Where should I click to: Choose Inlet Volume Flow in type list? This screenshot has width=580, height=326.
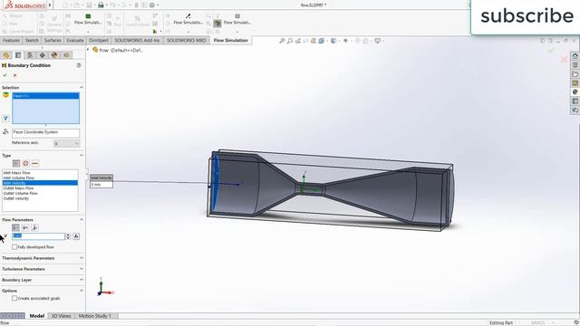pyautogui.click(x=40, y=177)
